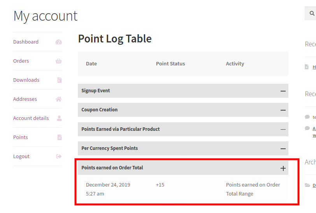
Task: Select Points earned on Order Total Range text
Action: pyautogui.click(x=253, y=189)
